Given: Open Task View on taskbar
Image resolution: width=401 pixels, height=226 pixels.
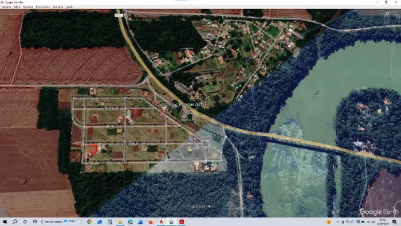Looking at the screenshot, I should [x=35, y=221].
